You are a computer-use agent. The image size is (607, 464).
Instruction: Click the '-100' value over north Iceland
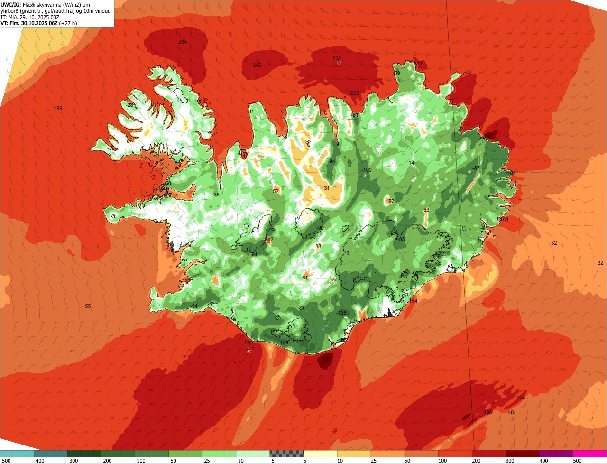[367, 170]
